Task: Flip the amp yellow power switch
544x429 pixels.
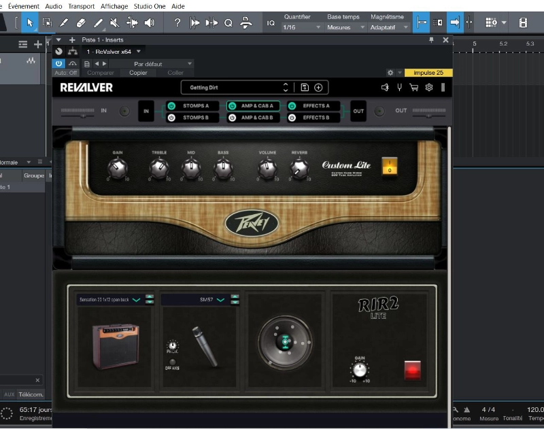Action: coord(389,167)
